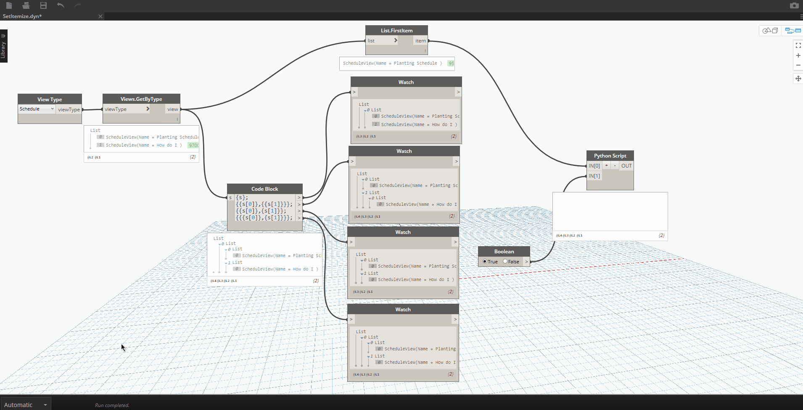Click the OUT port on Python Script
The height and width of the screenshot is (410, 803).
coord(626,166)
